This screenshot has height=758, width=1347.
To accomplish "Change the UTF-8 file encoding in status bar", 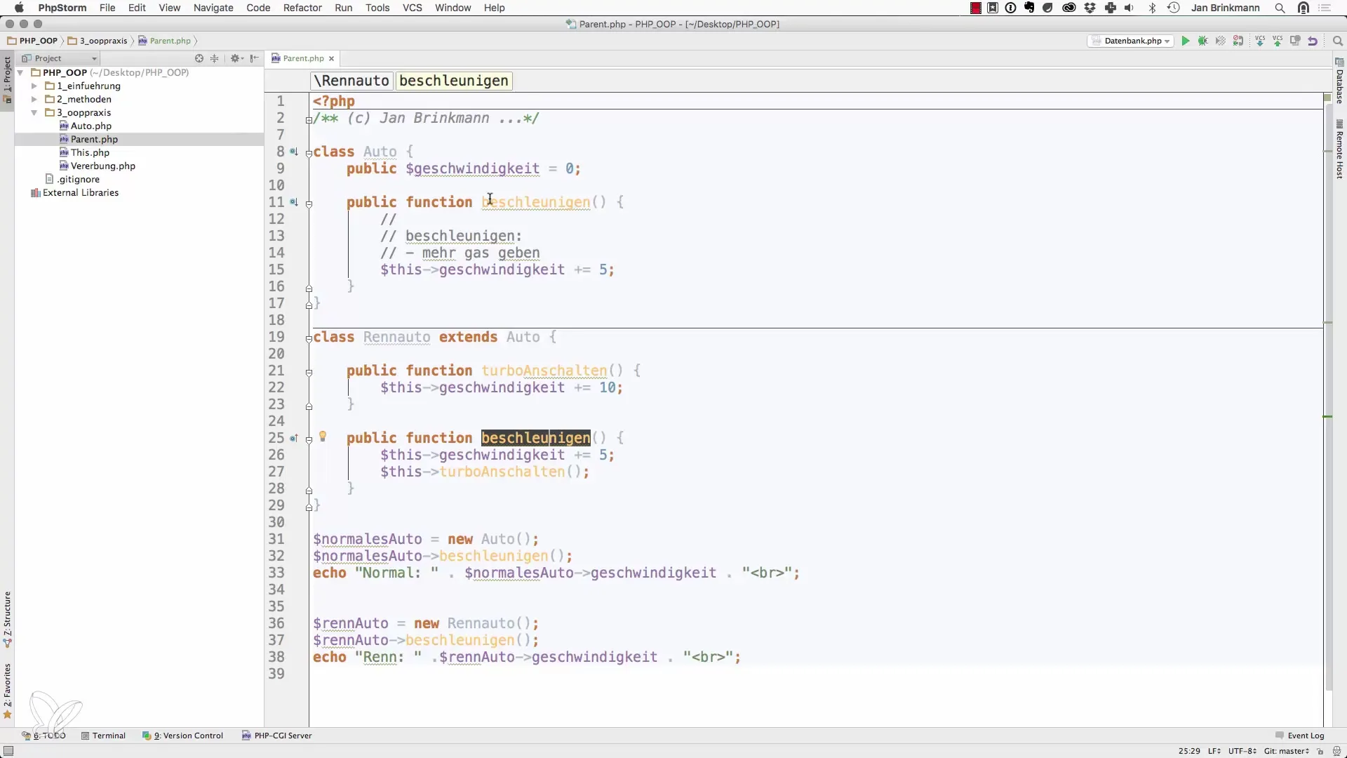I will pyautogui.click(x=1242, y=751).
